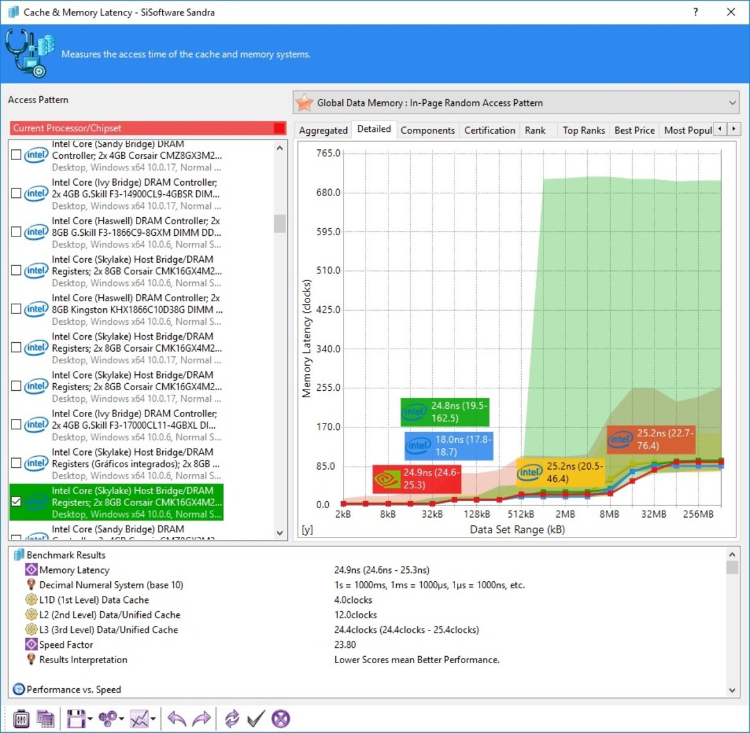Check the Sandy Bridge Corsair CMZ8GX3M2 checkbox
The image size is (750, 733).
coord(16,154)
